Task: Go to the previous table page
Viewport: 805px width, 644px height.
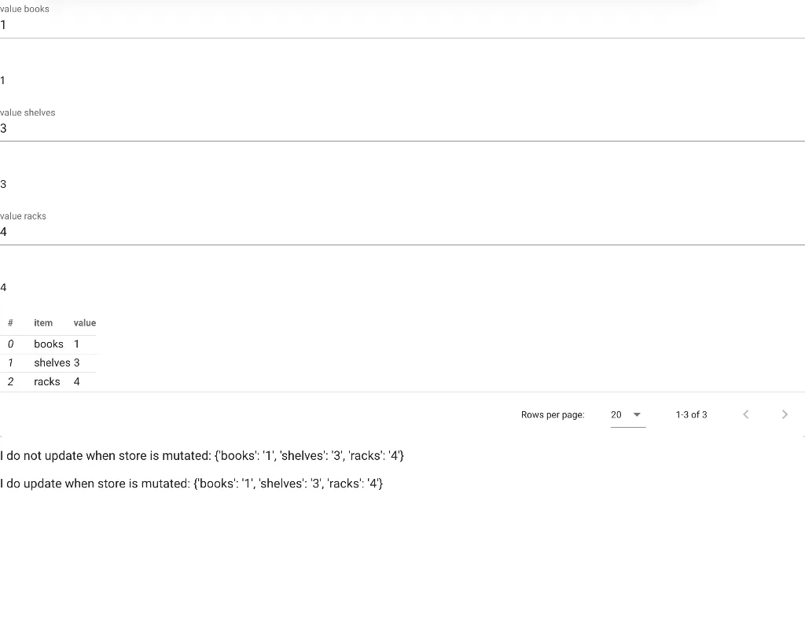Action: coord(746,414)
